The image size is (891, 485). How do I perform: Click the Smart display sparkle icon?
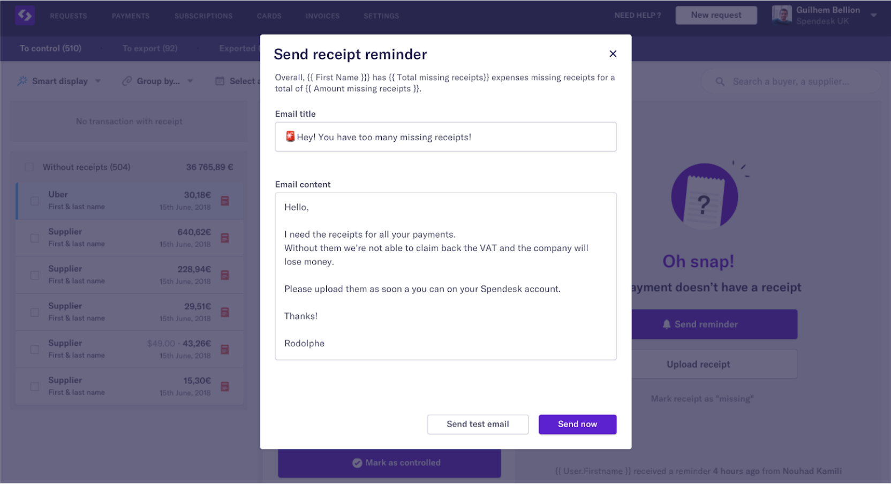pos(22,81)
